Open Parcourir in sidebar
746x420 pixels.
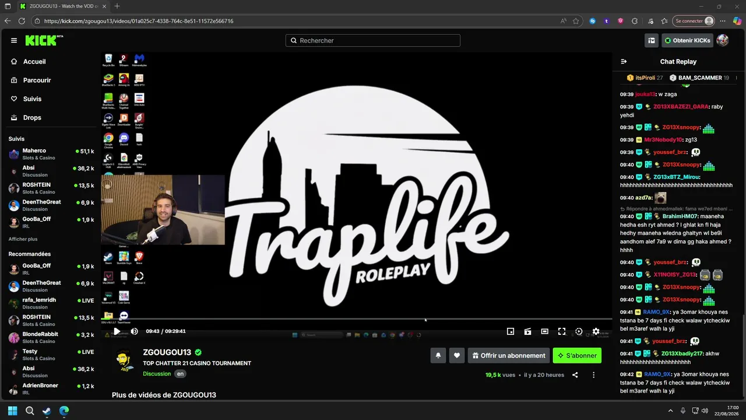[37, 80]
